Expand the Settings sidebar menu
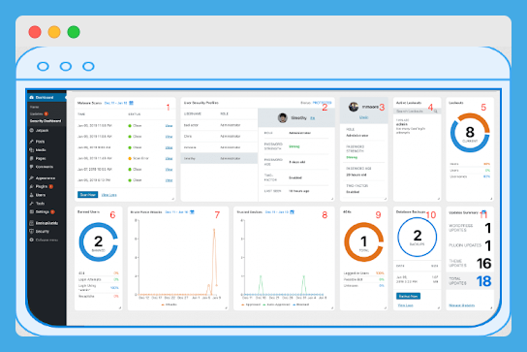This screenshot has height=352, width=527. click(x=42, y=211)
